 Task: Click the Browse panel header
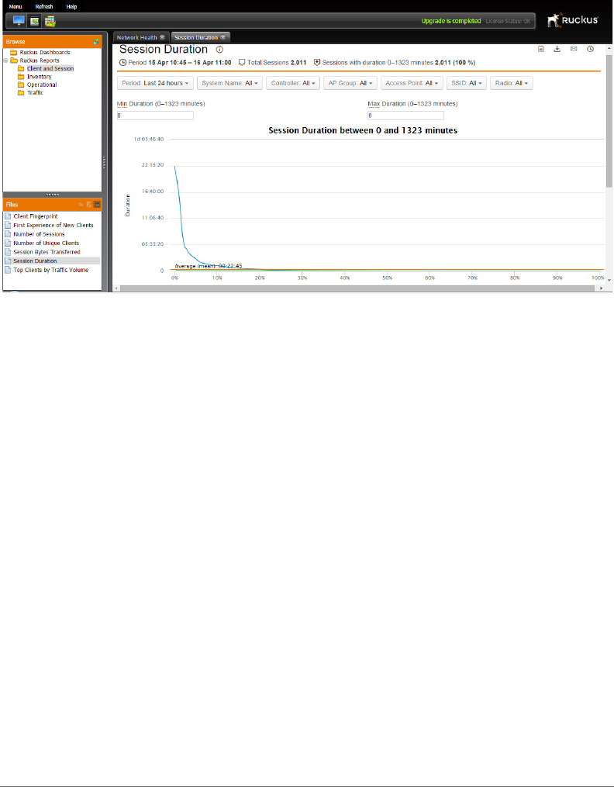(52, 42)
